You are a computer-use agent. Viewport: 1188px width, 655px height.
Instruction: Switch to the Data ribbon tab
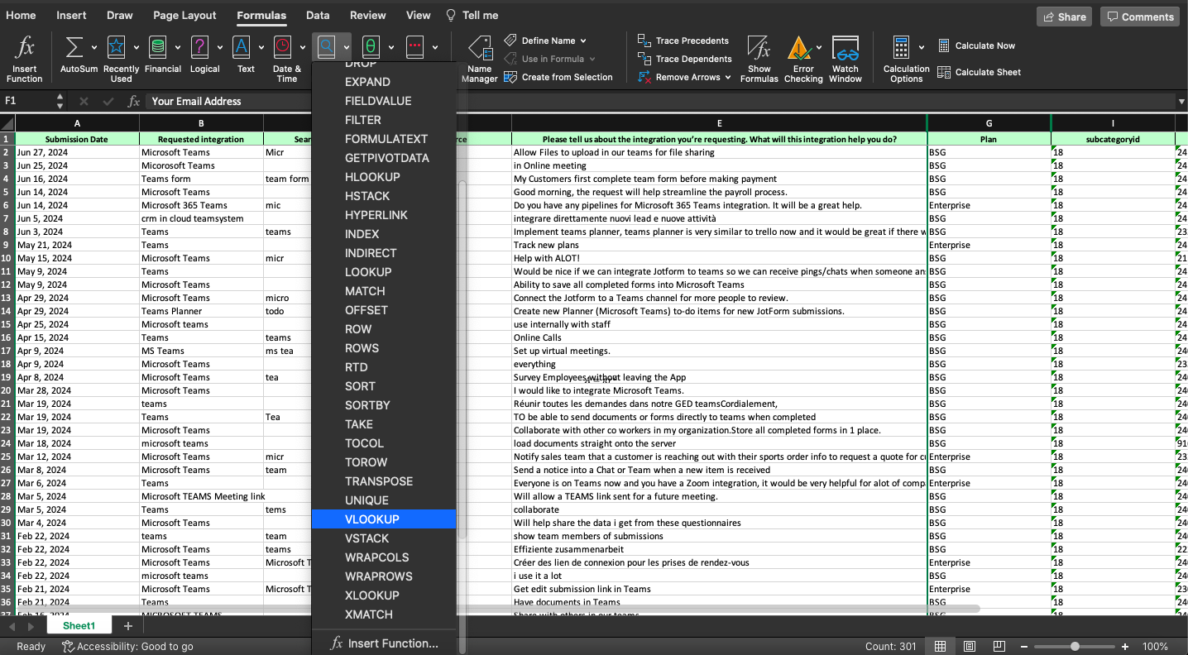coord(318,15)
